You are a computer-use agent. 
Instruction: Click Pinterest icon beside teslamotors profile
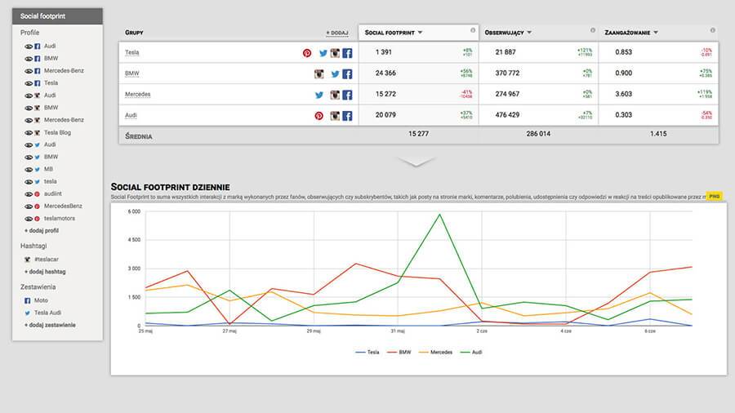click(37, 219)
